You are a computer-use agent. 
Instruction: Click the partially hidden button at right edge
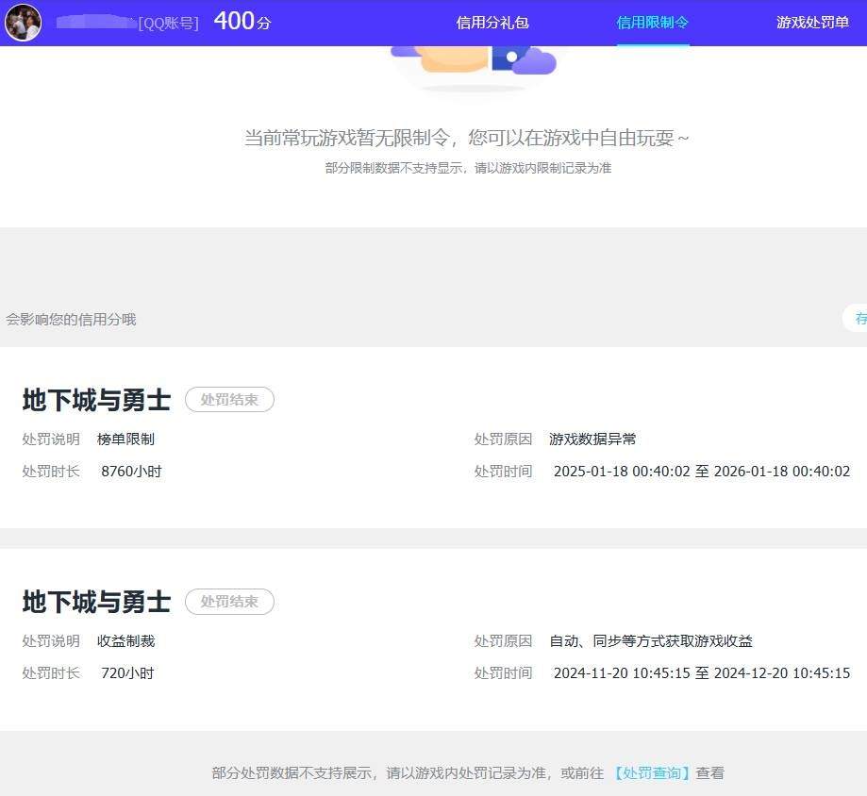(856, 319)
